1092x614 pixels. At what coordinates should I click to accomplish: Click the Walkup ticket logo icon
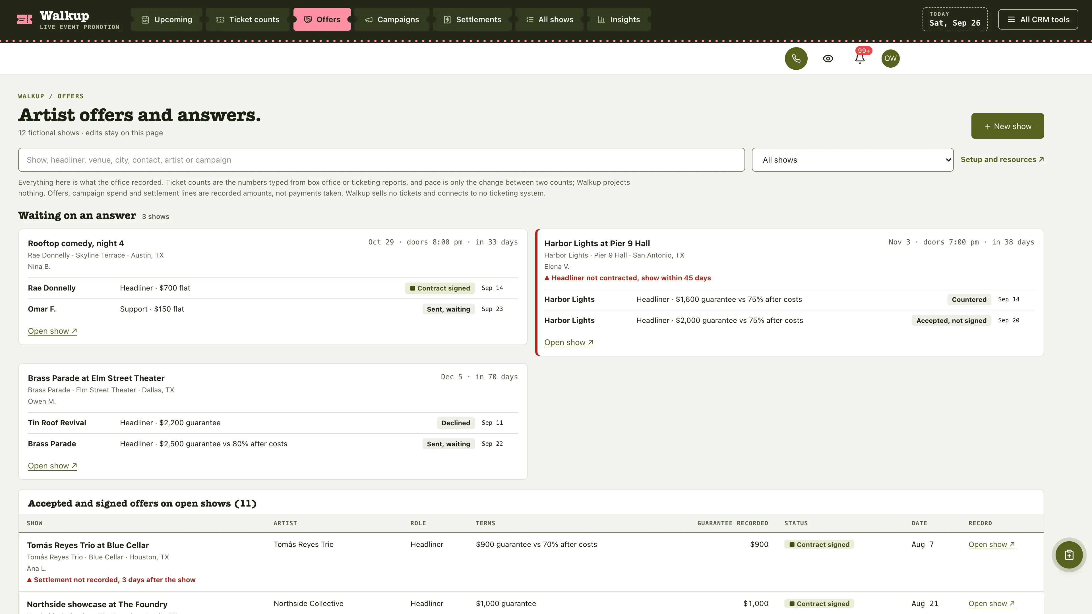coord(24,20)
